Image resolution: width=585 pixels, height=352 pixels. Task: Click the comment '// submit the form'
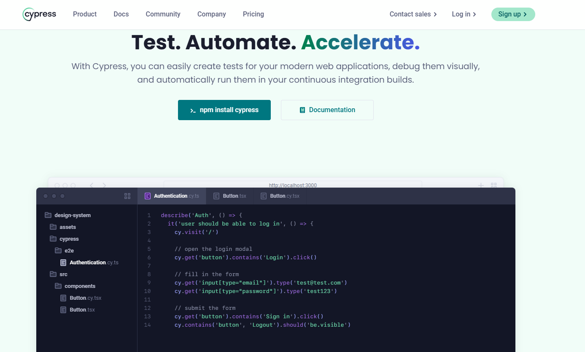pos(205,308)
